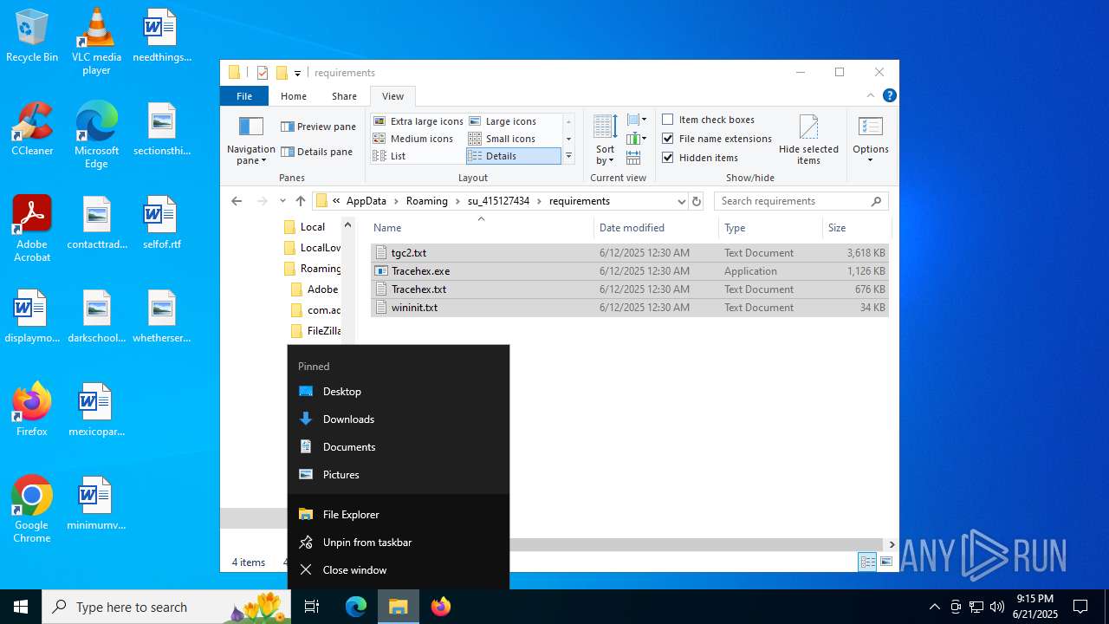The image size is (1109, 624).
Task: Go back with the Back arrow
Action: pos(237,201)
